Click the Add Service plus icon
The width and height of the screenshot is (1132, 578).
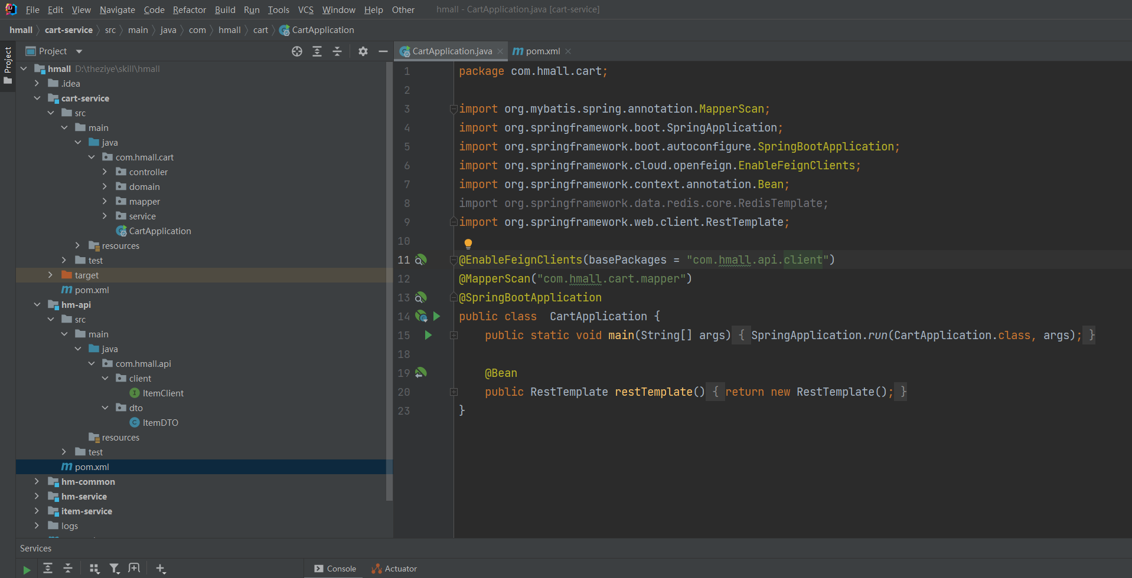[x=161, y=569]
